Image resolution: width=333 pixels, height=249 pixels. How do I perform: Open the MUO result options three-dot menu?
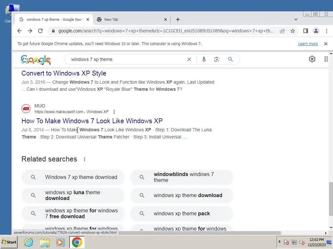point(114,112)
